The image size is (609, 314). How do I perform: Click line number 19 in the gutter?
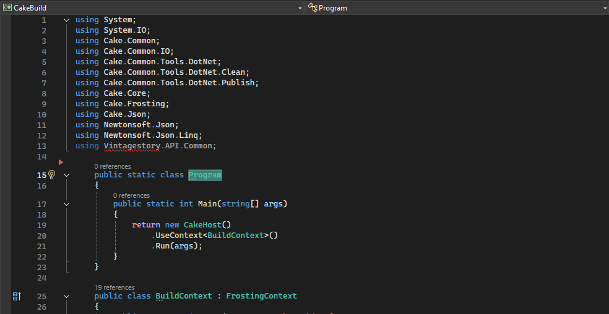point(41,225)
